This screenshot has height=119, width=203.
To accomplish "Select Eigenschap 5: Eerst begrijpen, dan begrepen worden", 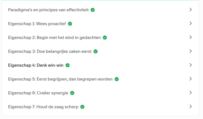I will 60,79.
